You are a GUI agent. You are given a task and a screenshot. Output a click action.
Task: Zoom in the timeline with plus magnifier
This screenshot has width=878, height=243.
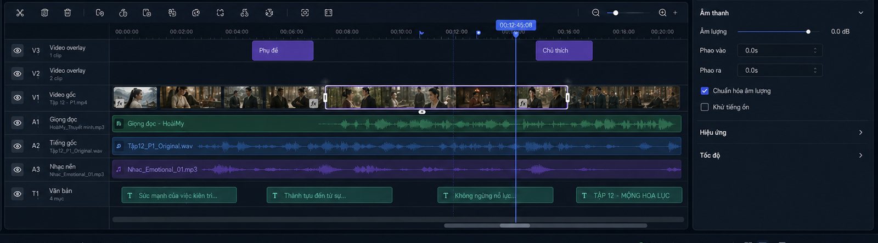coord(662,13)
